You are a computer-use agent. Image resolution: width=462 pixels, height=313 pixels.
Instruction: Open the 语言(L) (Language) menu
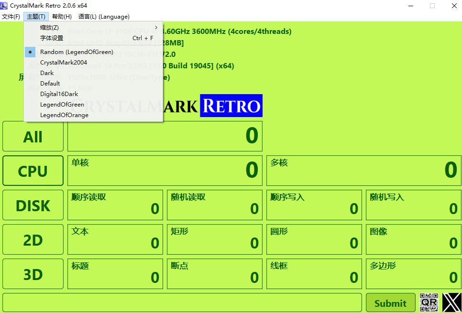(x=104, y=17)
